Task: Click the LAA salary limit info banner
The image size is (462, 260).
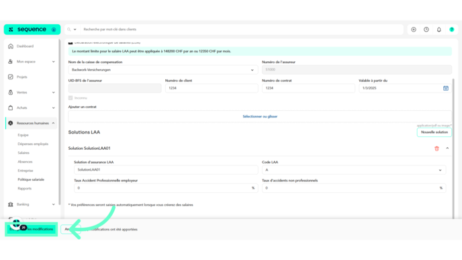Action: click(x=260, y=51)
